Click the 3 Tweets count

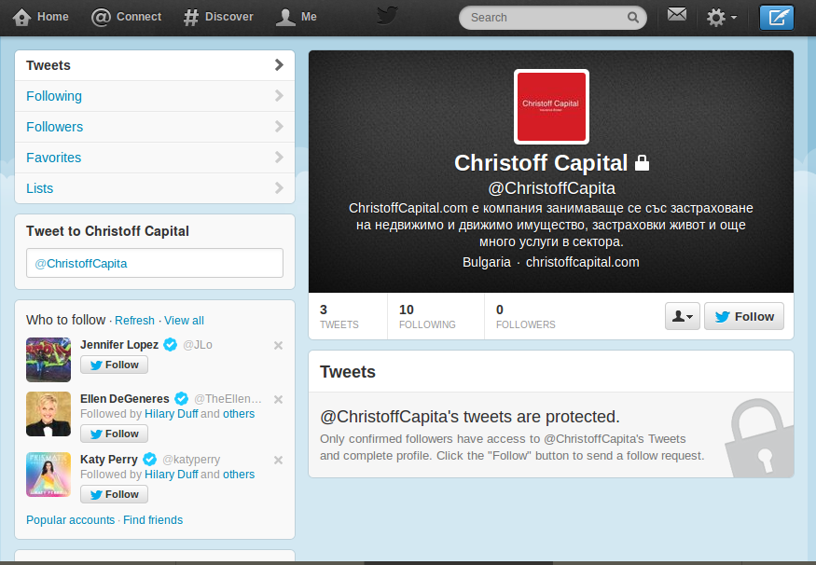click(339, 316)
